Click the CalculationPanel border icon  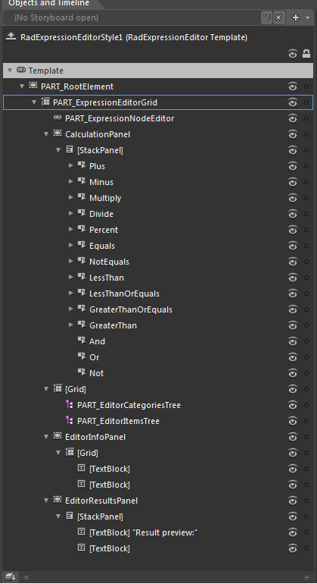coord(57,133)
